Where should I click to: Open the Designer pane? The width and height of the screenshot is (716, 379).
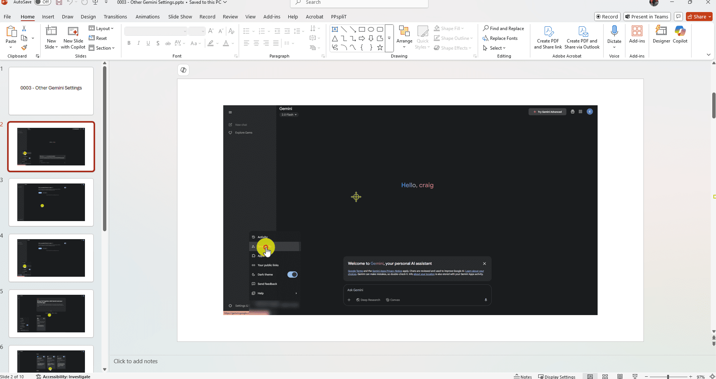(x=661, y=34)
